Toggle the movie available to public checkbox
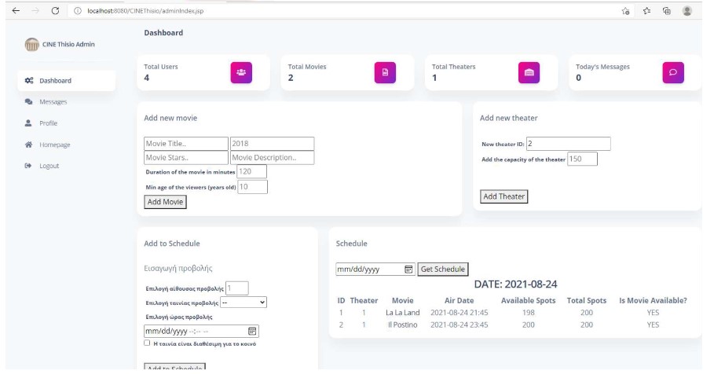714x374 pixels. click(x=147, y=343)
